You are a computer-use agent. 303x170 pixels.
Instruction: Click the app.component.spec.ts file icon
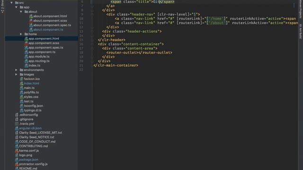click(27, 48)
